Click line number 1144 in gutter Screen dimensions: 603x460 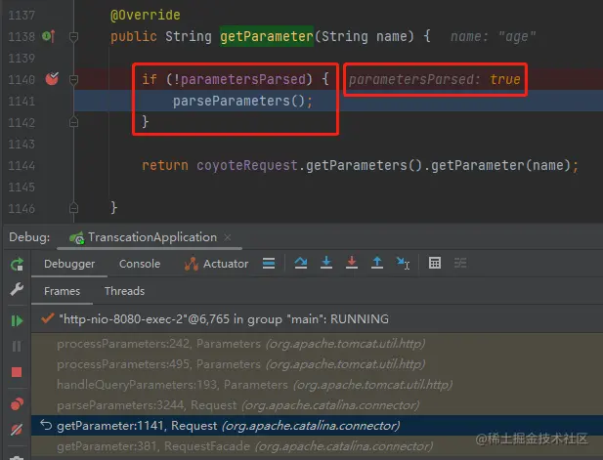(x=22, y=166)
